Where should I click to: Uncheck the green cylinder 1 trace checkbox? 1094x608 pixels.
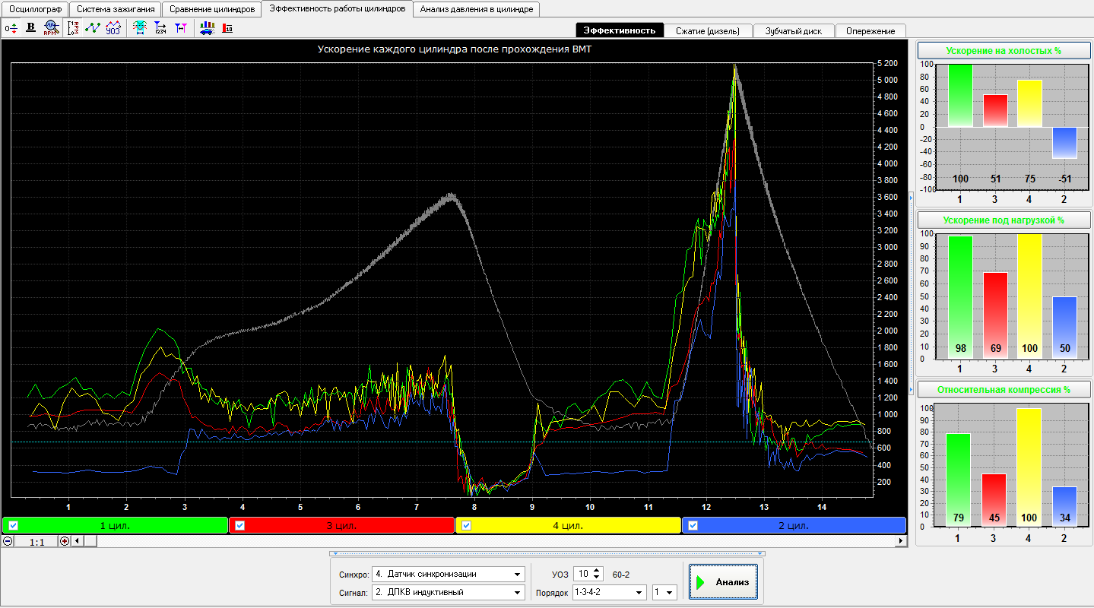point(13,525)
